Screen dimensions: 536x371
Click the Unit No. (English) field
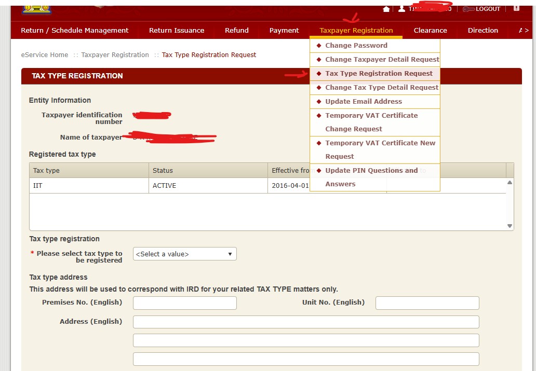click(x=427, y=303)
